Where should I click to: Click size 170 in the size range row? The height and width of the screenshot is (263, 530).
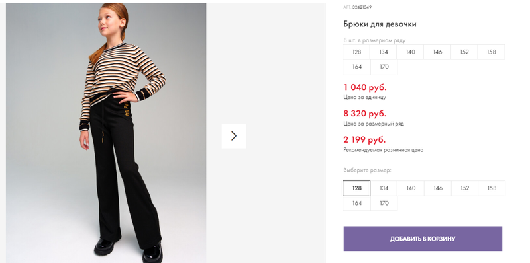point(384,67)
